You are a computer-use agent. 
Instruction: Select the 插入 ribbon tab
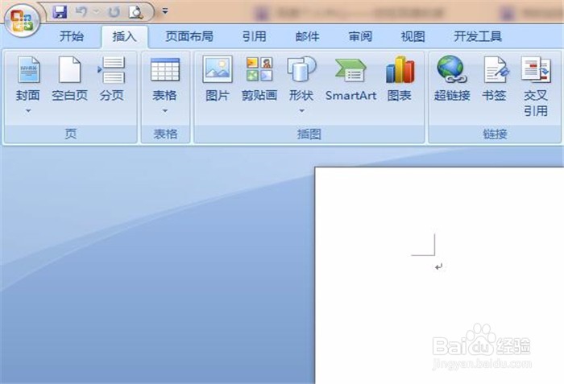point(124,36)
